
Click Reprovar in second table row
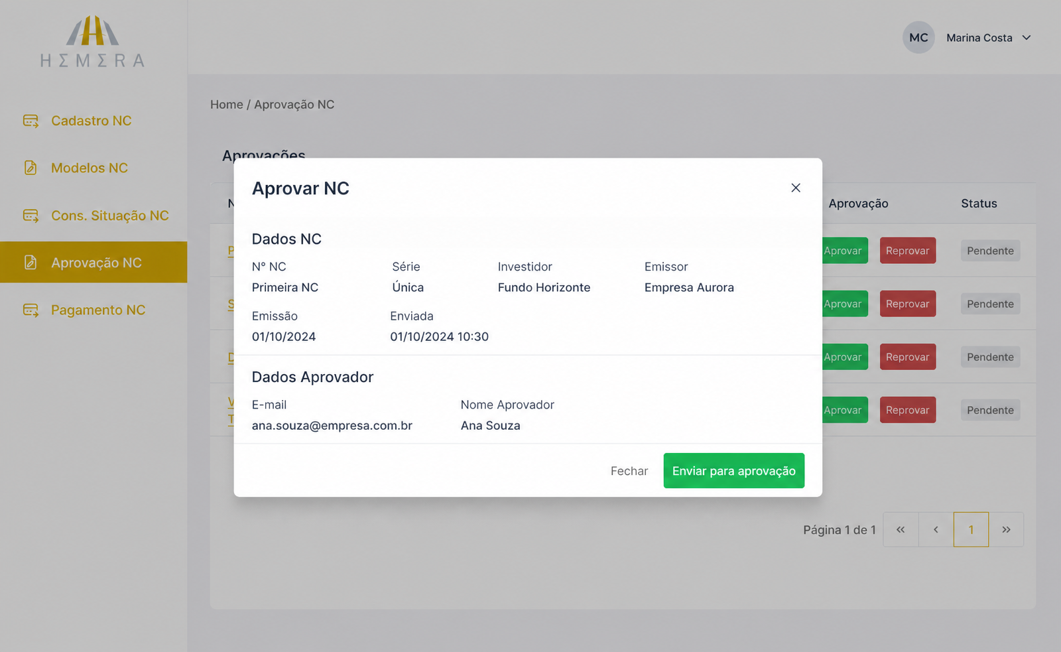tap(908, 304)
